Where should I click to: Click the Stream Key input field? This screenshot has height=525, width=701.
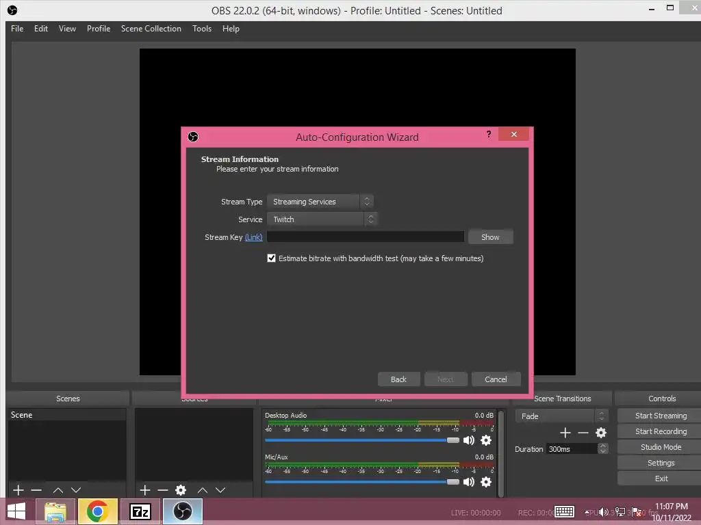366,237
